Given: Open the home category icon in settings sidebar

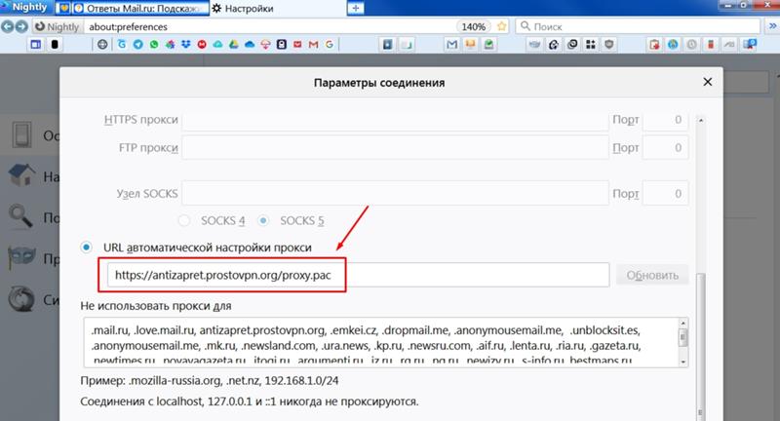Looking at the screenshot, I should pyautogui.click(x=21, y=175).
